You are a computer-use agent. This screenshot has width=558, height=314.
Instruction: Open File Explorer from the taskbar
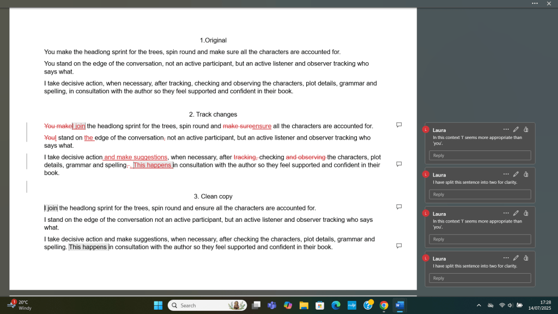click(x=304, y=305)
